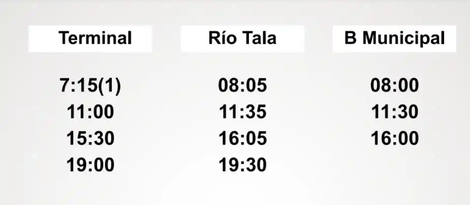Select the Río Tala header label
This screenshot has height=205, width=470.
tap(242, 39)
